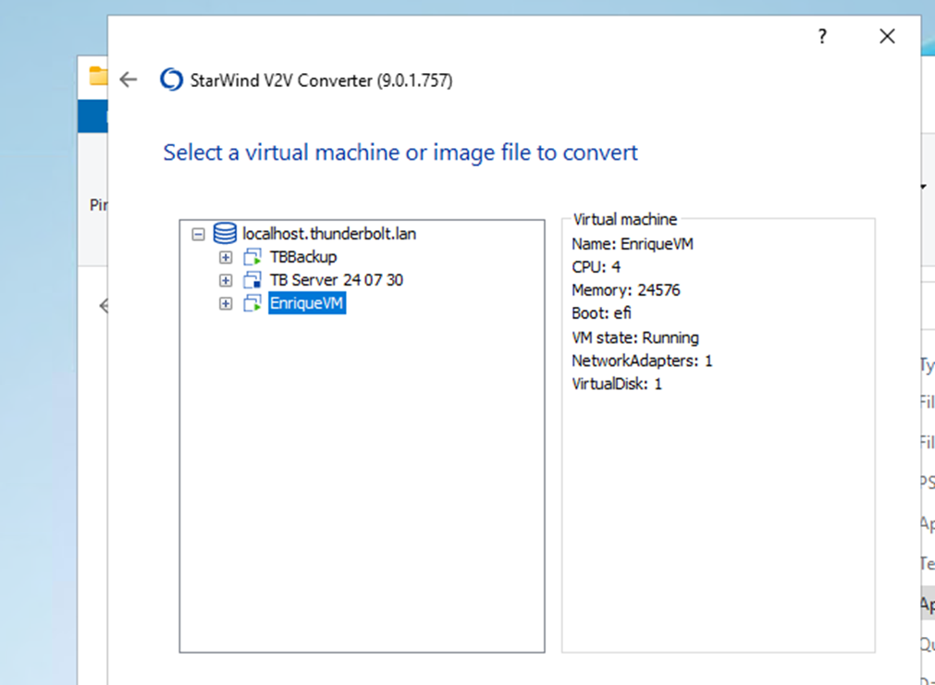935x685 pixels.
Task: Expand the TB Server 24 07 30 node
Action: click(x=226, y=280)
